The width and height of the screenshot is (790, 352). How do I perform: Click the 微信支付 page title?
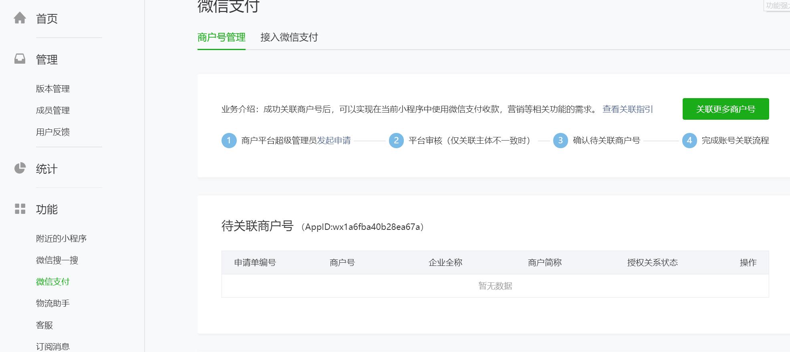point(228,6)
